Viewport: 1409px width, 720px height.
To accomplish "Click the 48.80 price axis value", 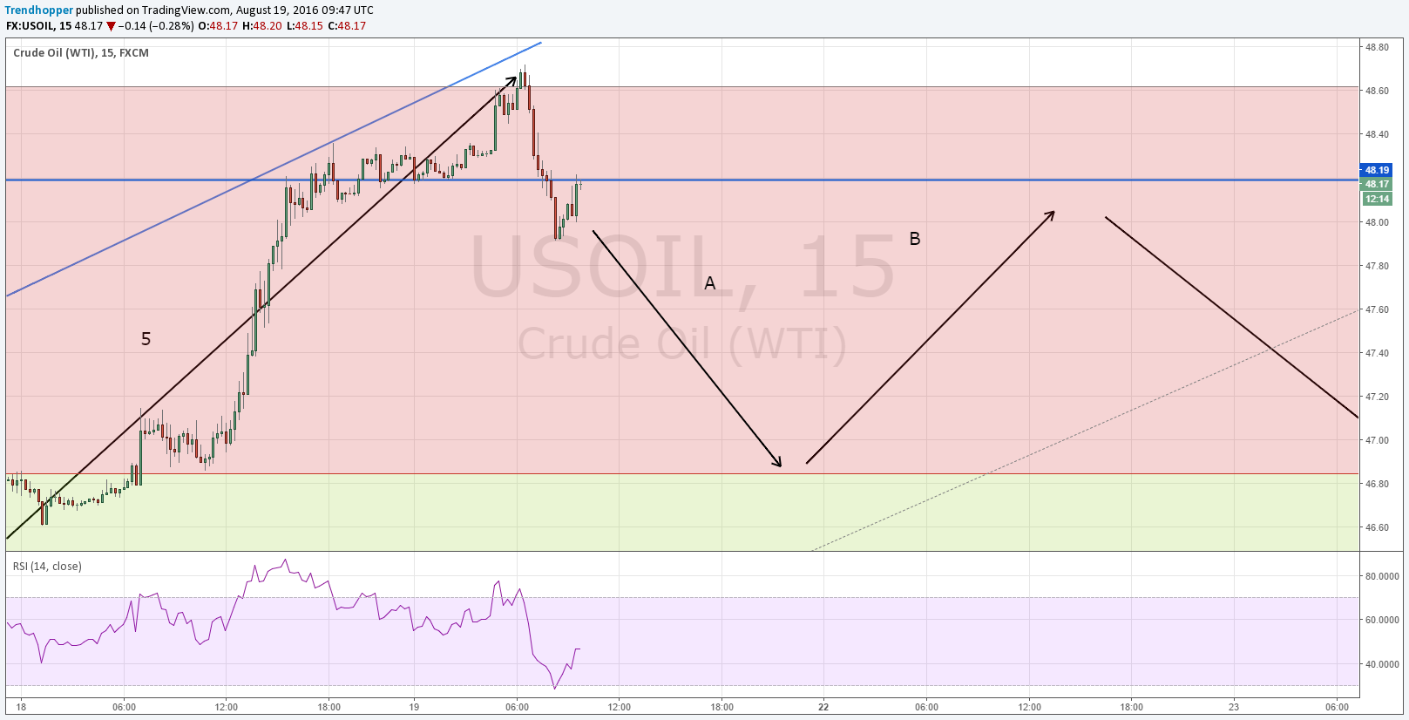I will point(1377,47).
